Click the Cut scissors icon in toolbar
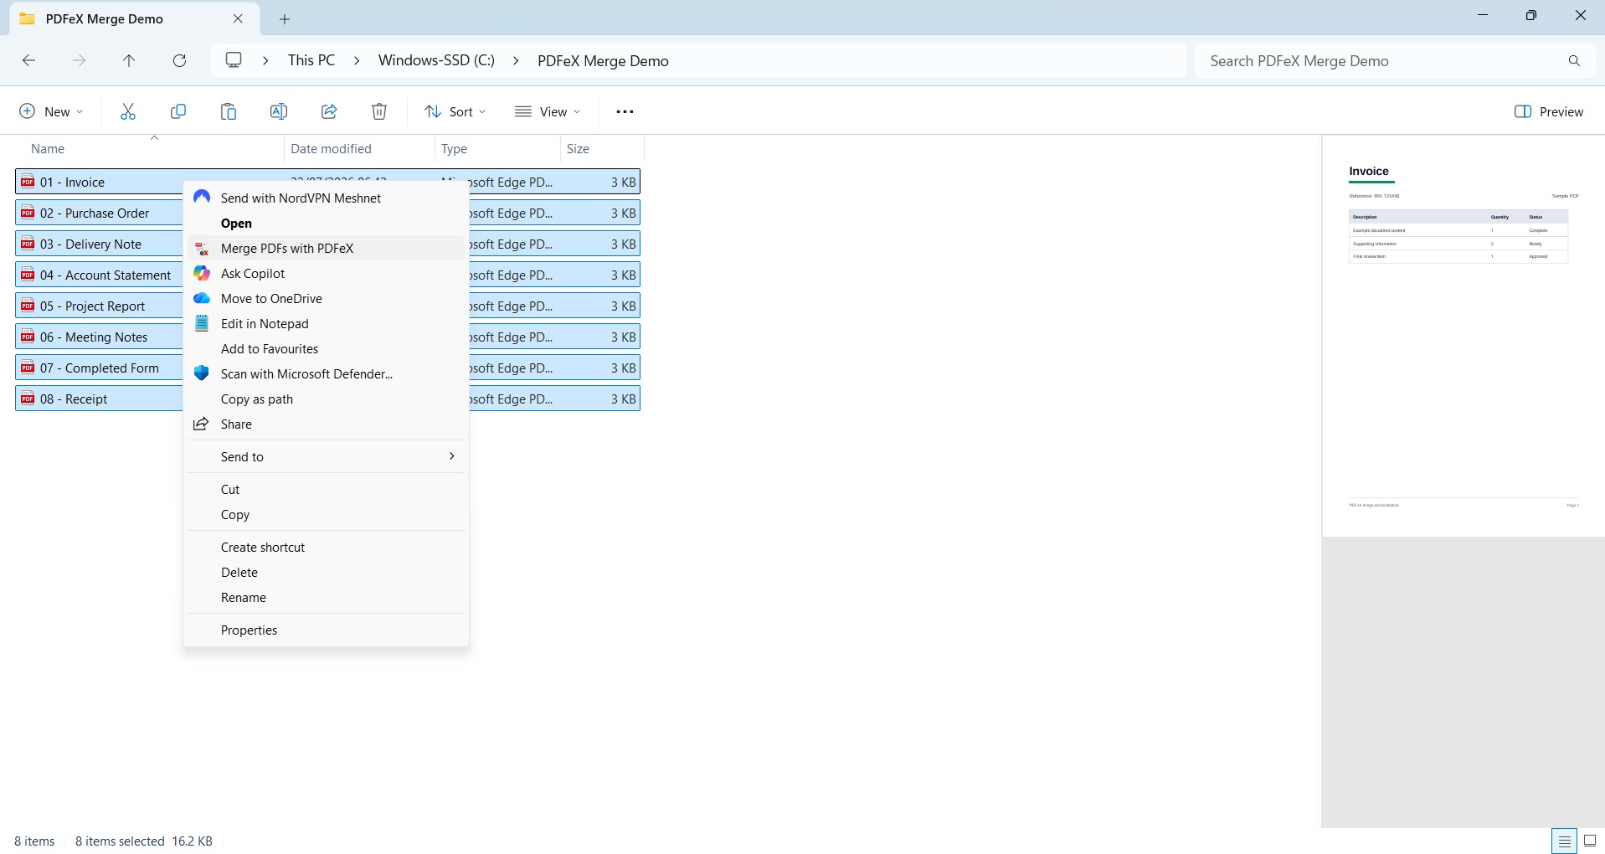1605x854 pixels. (x=128, y=111)
